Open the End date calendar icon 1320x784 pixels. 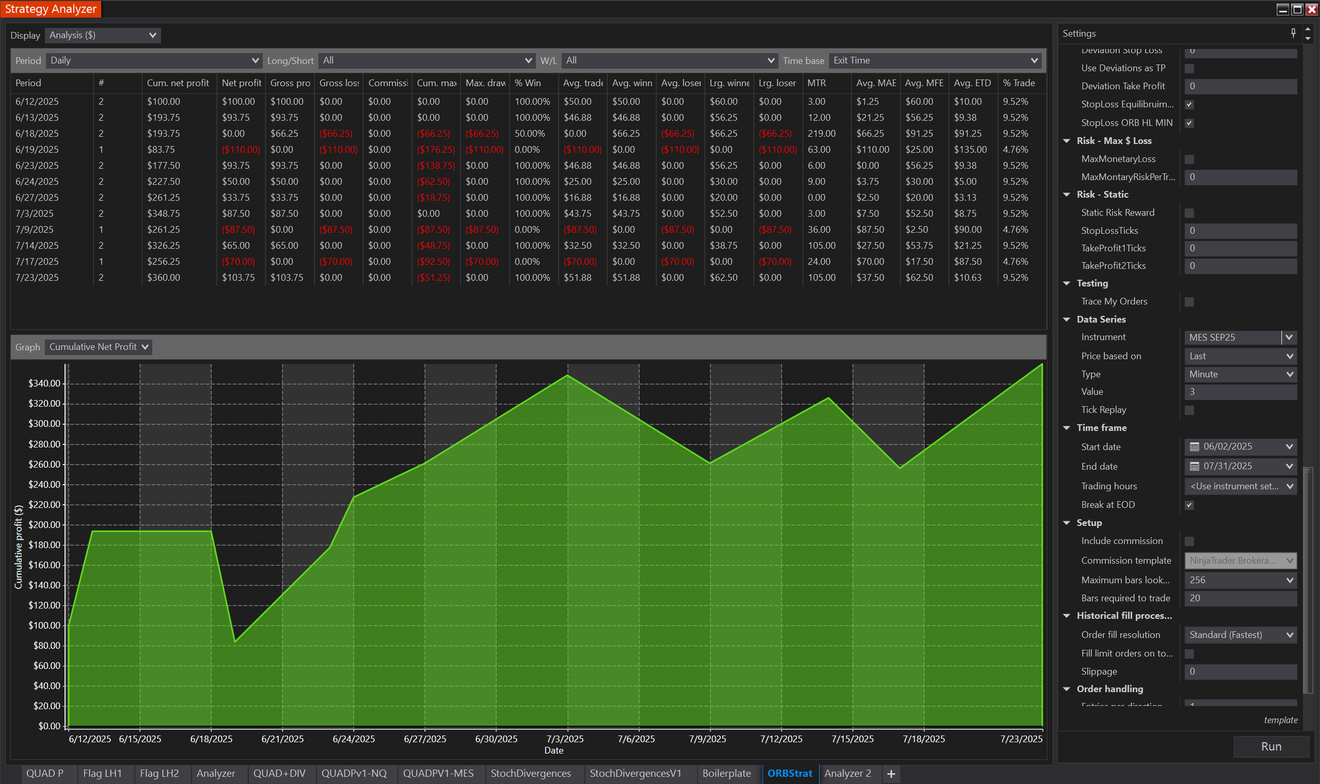point(1194,467)
